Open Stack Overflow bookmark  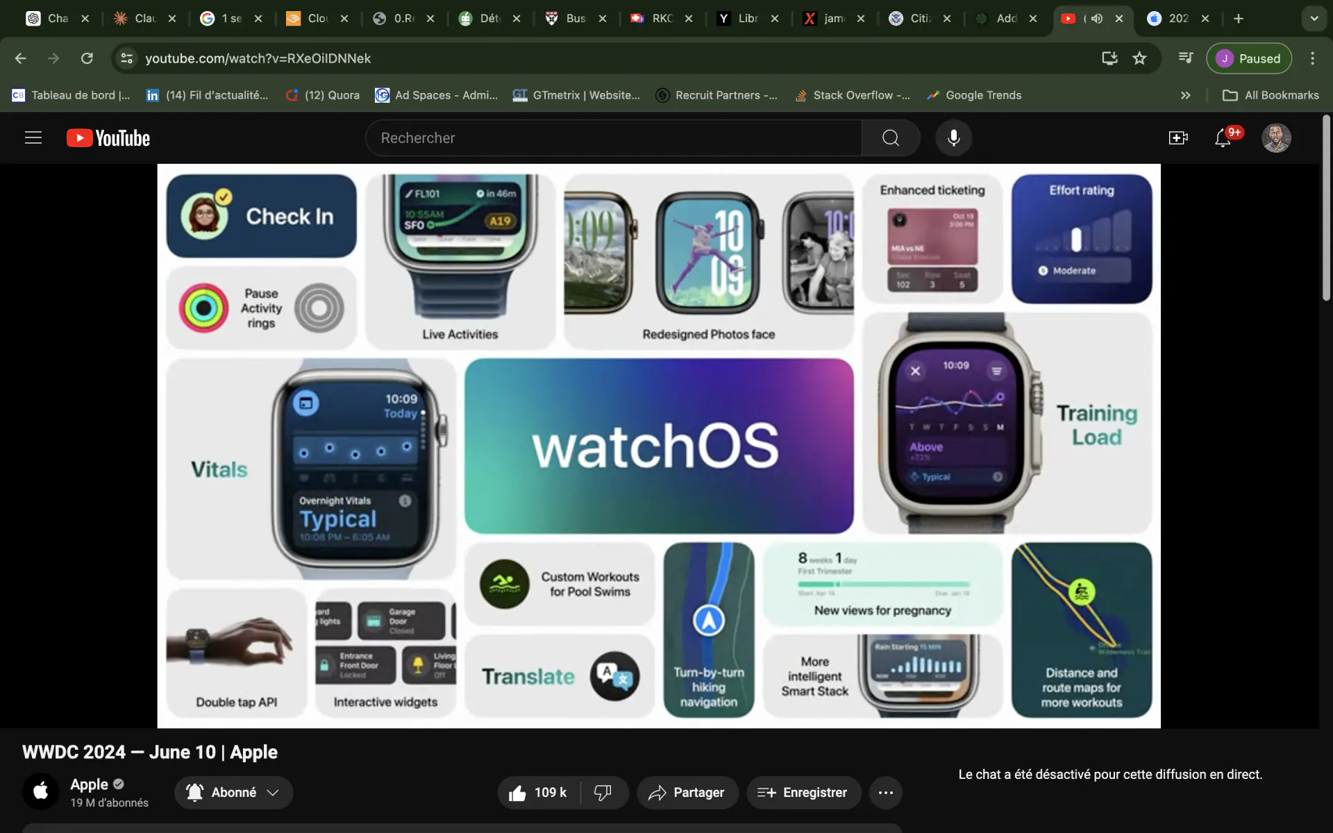coord(852,95)
